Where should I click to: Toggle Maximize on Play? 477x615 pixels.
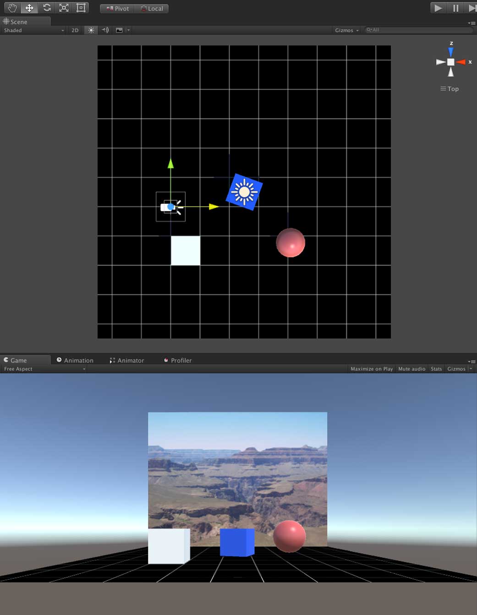(372, 369)
